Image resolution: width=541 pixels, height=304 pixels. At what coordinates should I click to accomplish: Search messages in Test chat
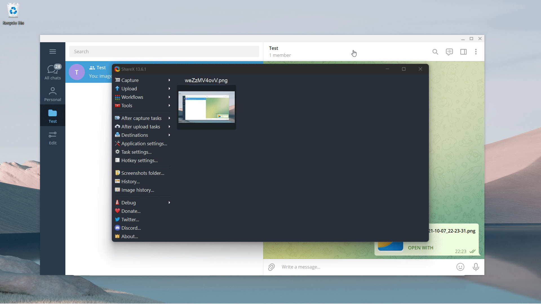(x=435, y=52)
